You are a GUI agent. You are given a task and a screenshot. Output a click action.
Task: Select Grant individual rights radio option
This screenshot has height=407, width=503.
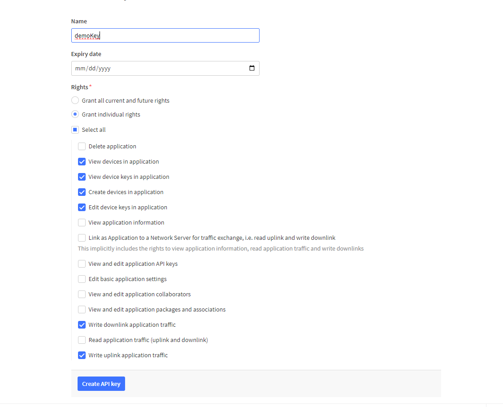(75, 114)
